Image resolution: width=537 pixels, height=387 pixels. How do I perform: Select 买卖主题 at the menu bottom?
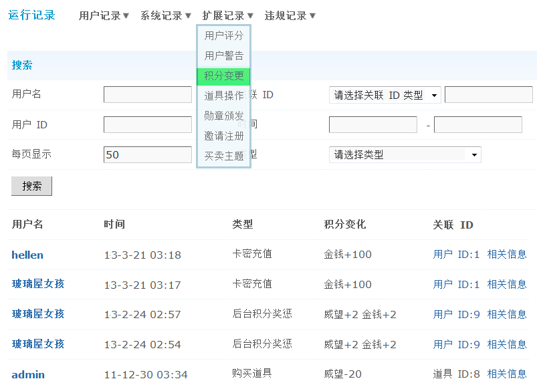[x=223, y=155]
